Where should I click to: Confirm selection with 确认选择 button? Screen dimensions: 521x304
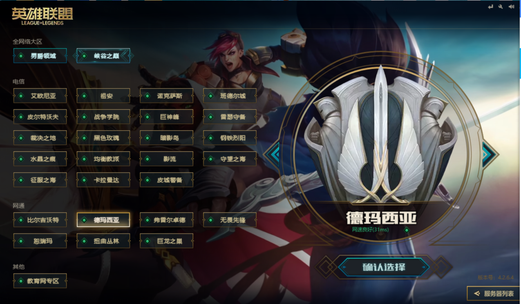[384, 267]
